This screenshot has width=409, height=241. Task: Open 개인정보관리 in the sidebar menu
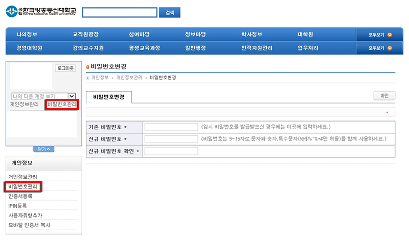[x=22, y=177]
